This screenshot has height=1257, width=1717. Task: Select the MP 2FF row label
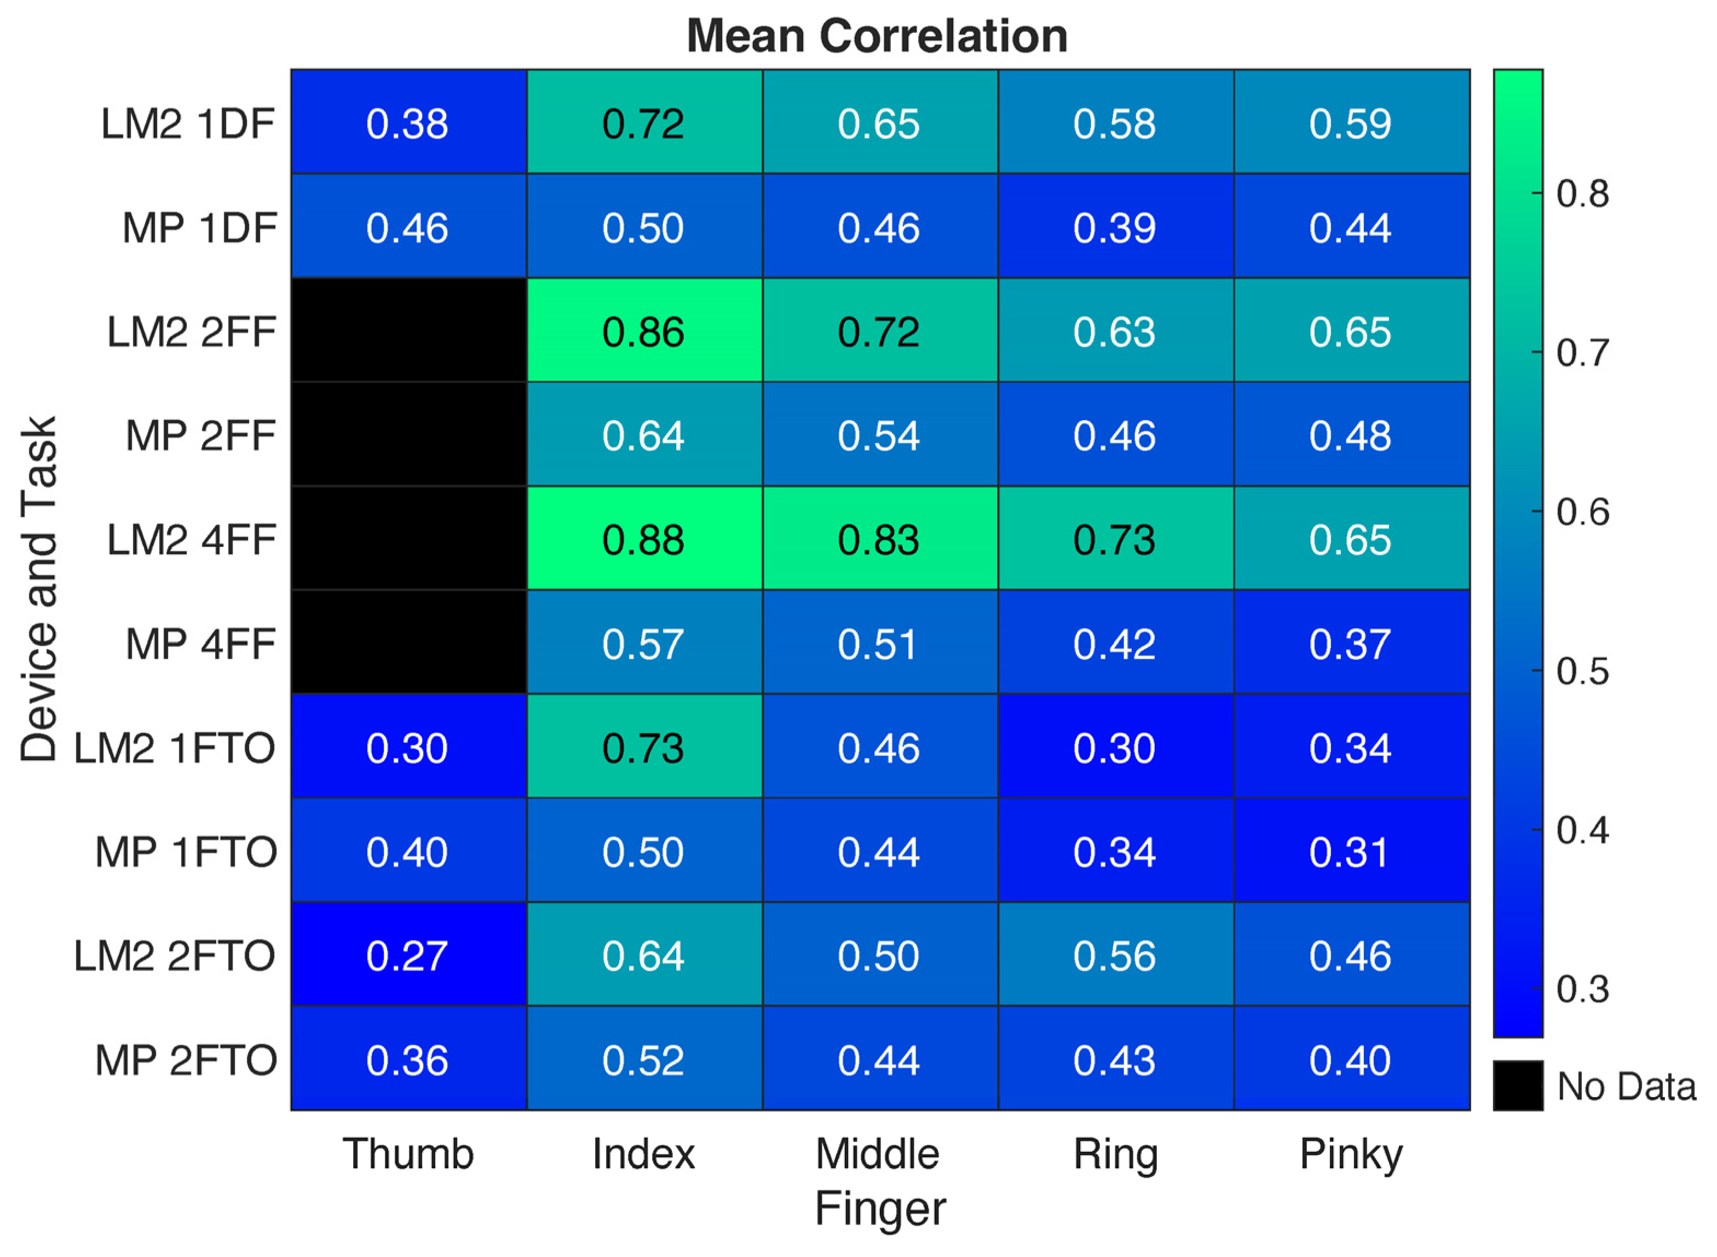point(200,435)
